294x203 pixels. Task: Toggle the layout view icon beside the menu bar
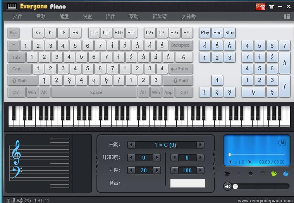(x=287, y=17)
